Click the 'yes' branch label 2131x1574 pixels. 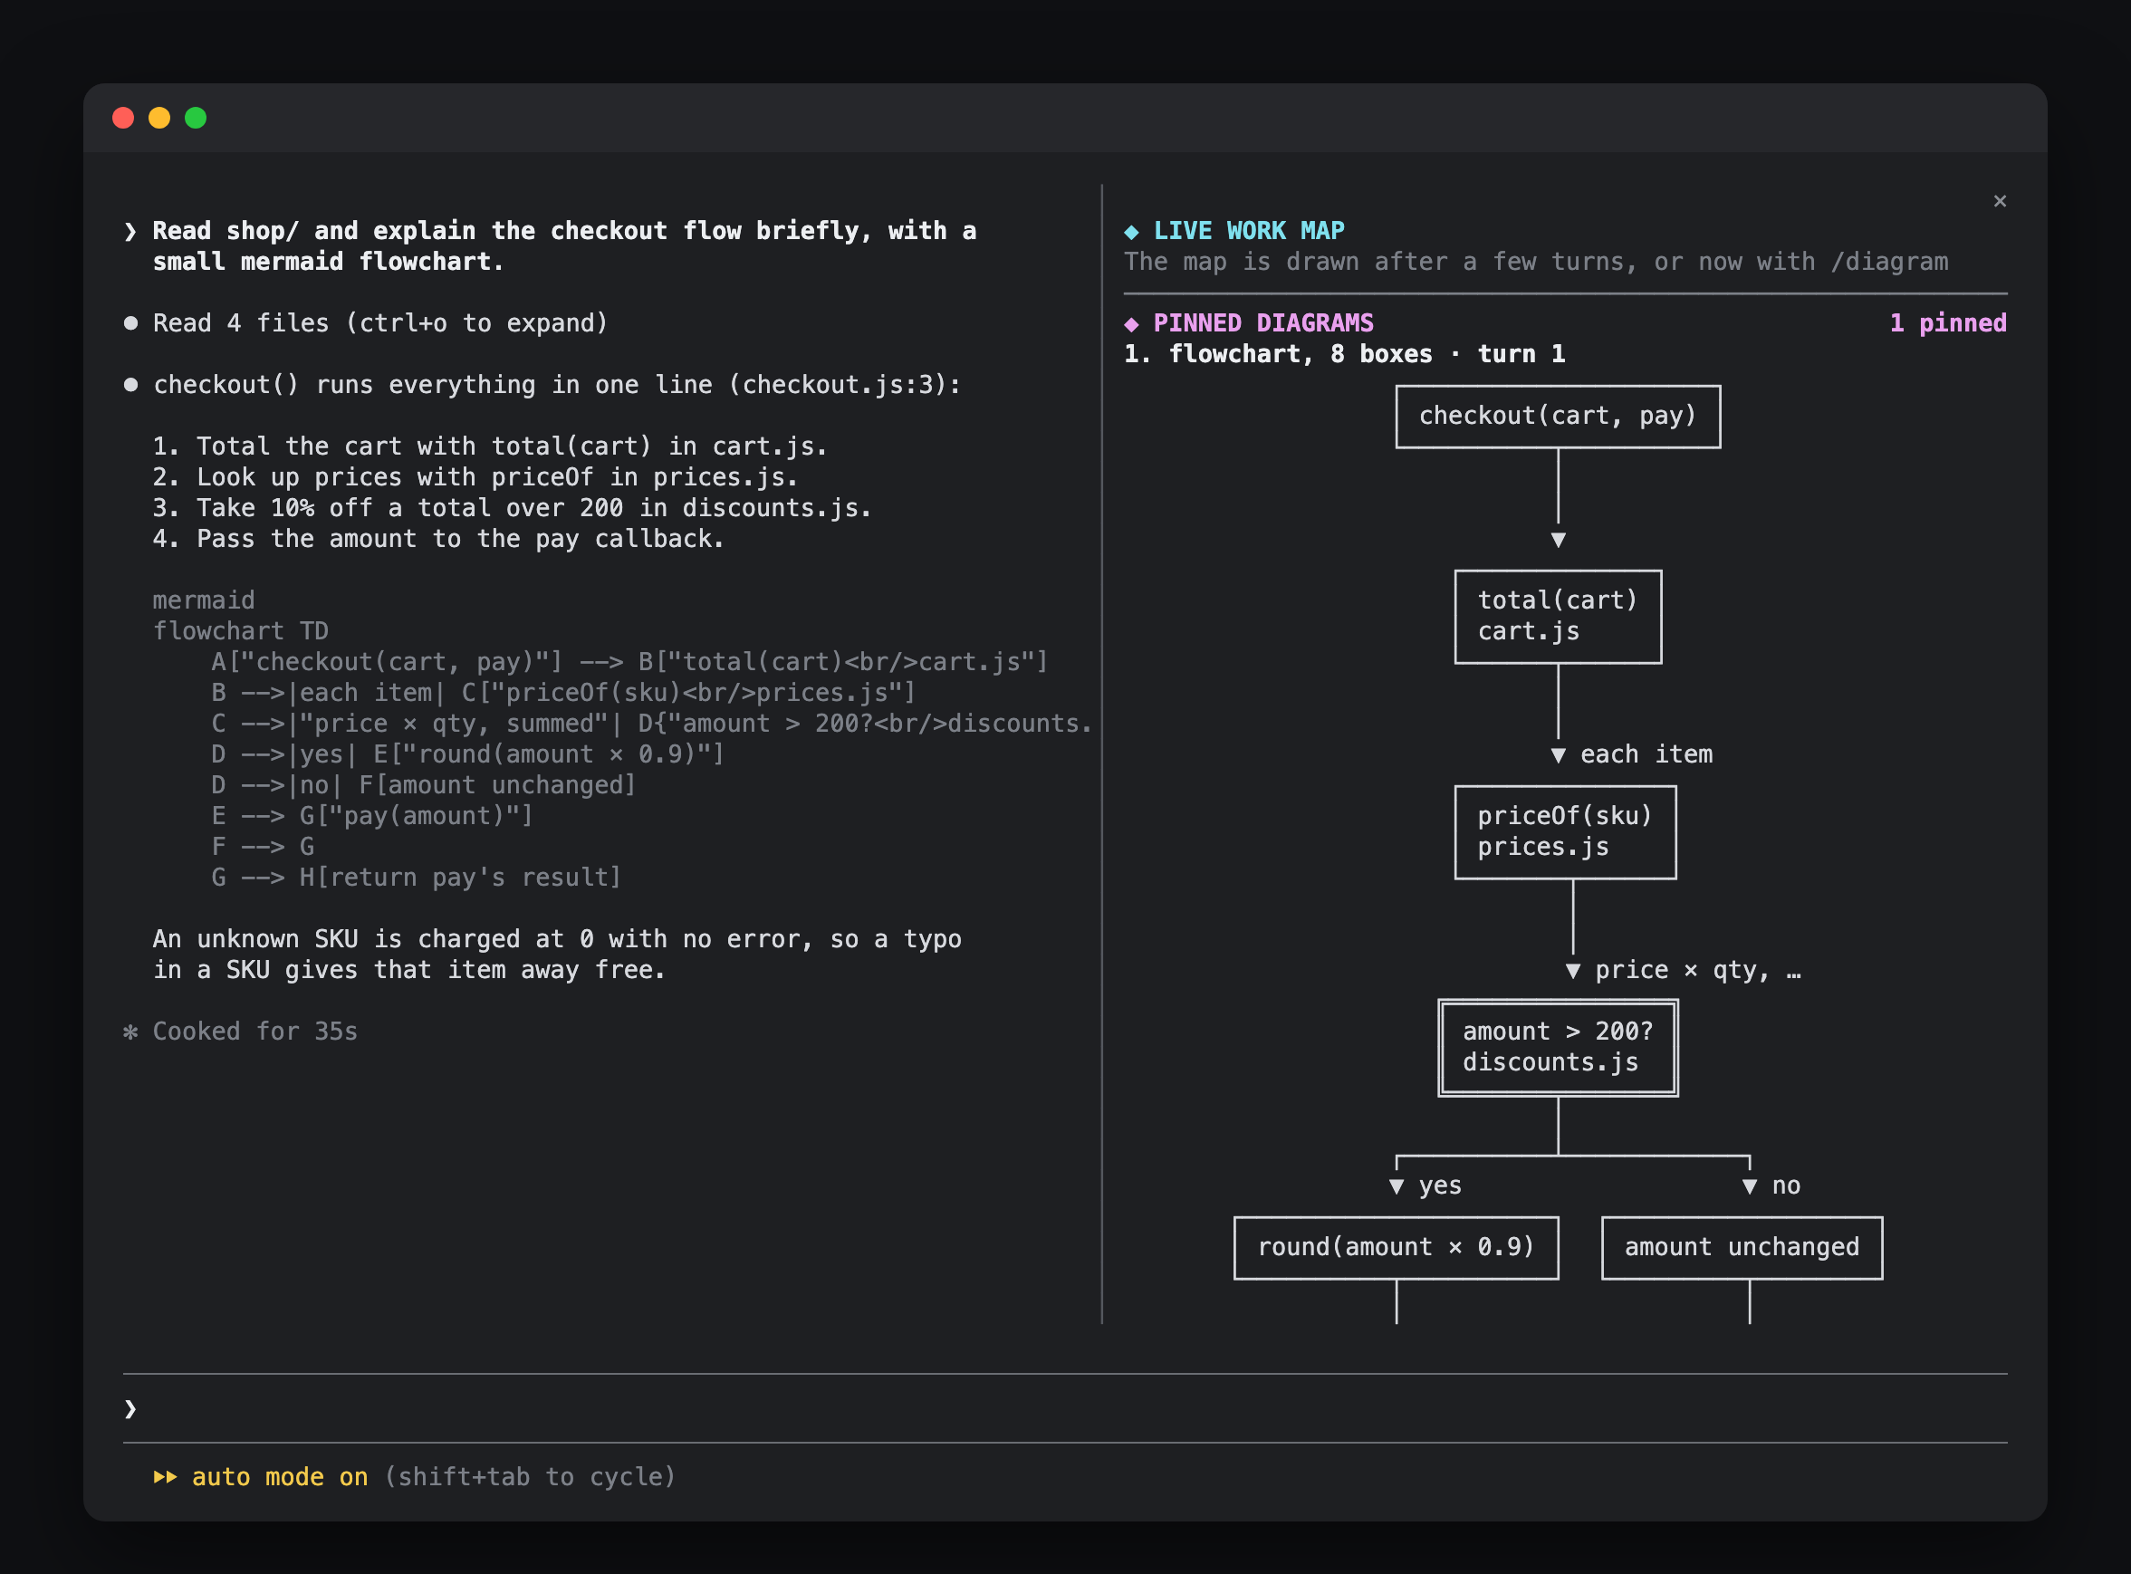pyautogui.click(x=1439, y=1185)
